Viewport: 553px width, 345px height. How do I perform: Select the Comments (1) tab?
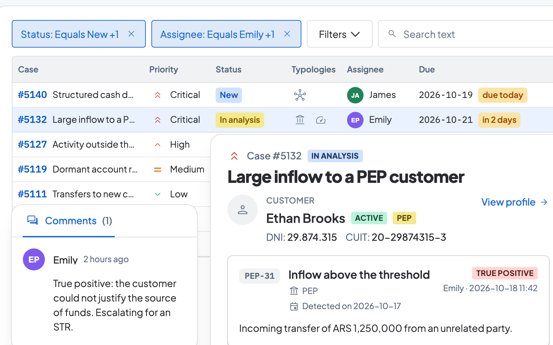(69, 221)
